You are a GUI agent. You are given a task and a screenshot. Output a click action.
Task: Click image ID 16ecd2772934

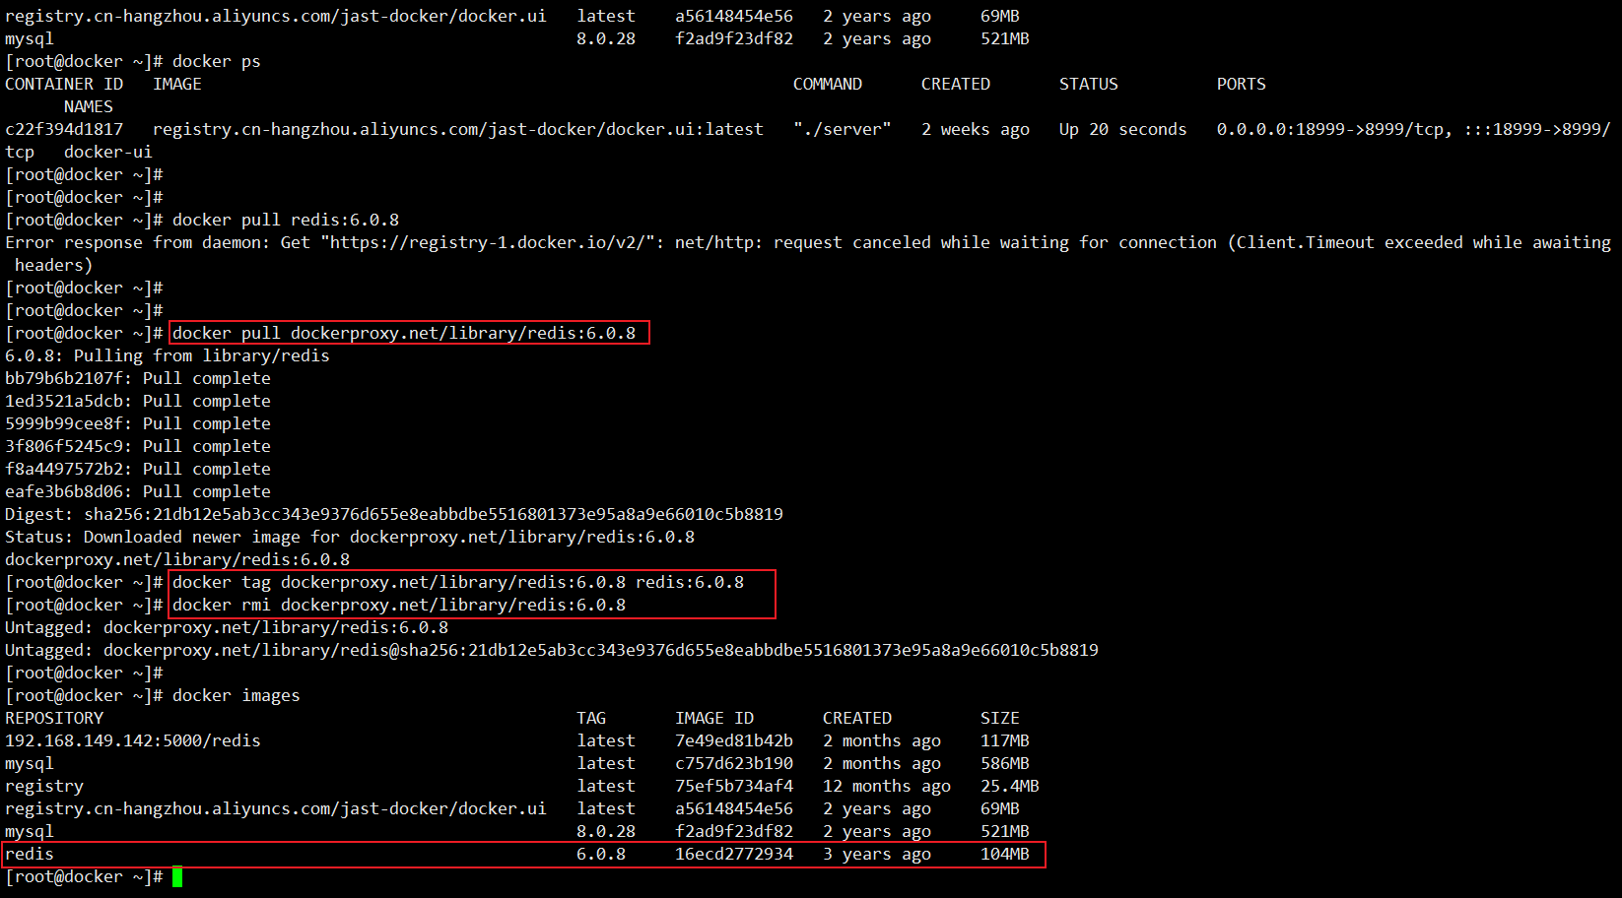coord(734,854)
